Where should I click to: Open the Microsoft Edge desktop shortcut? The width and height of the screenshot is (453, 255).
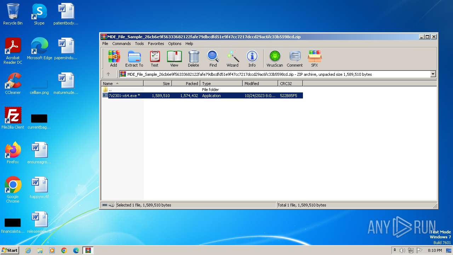coord(39,49)
